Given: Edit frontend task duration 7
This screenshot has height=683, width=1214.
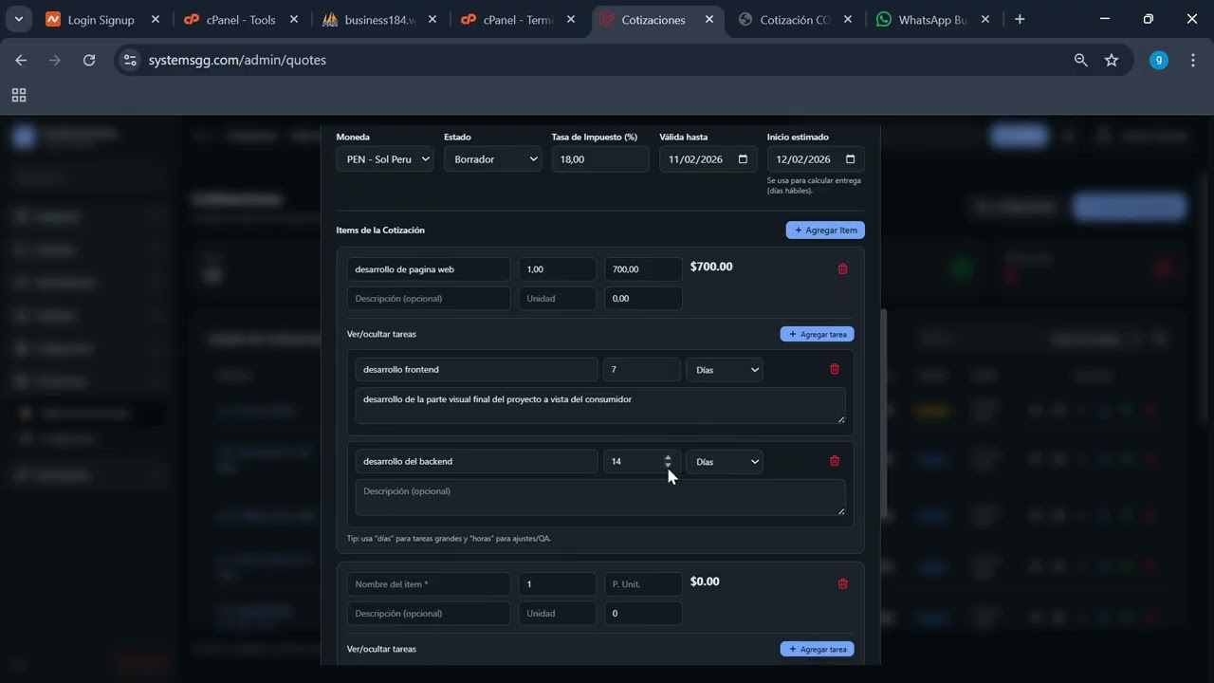Looking at the screenshot, I should point(641,370).
